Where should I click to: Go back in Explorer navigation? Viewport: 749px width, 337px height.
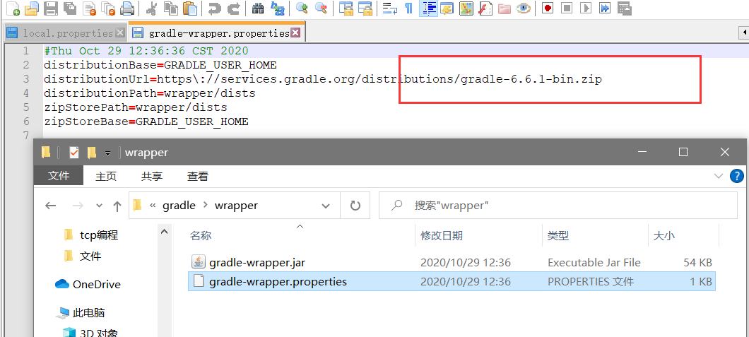51,206
